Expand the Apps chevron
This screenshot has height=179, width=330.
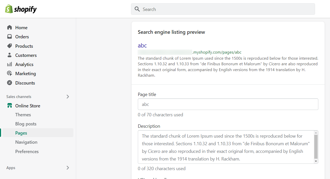click(x=68, y=168)
